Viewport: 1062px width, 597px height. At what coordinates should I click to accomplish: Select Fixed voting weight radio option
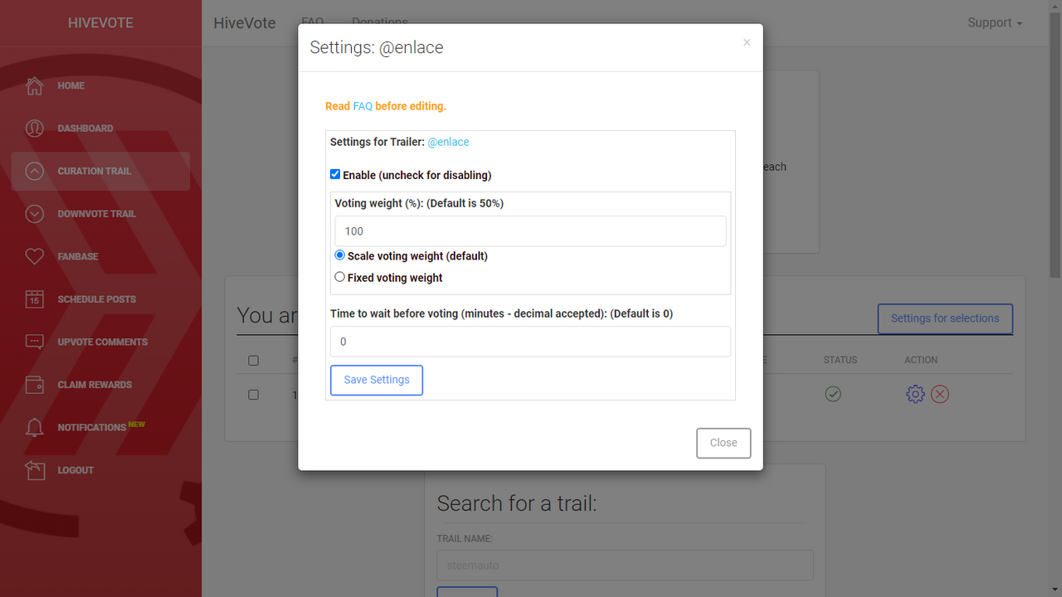pyautogui.click(x=339, y=277)
